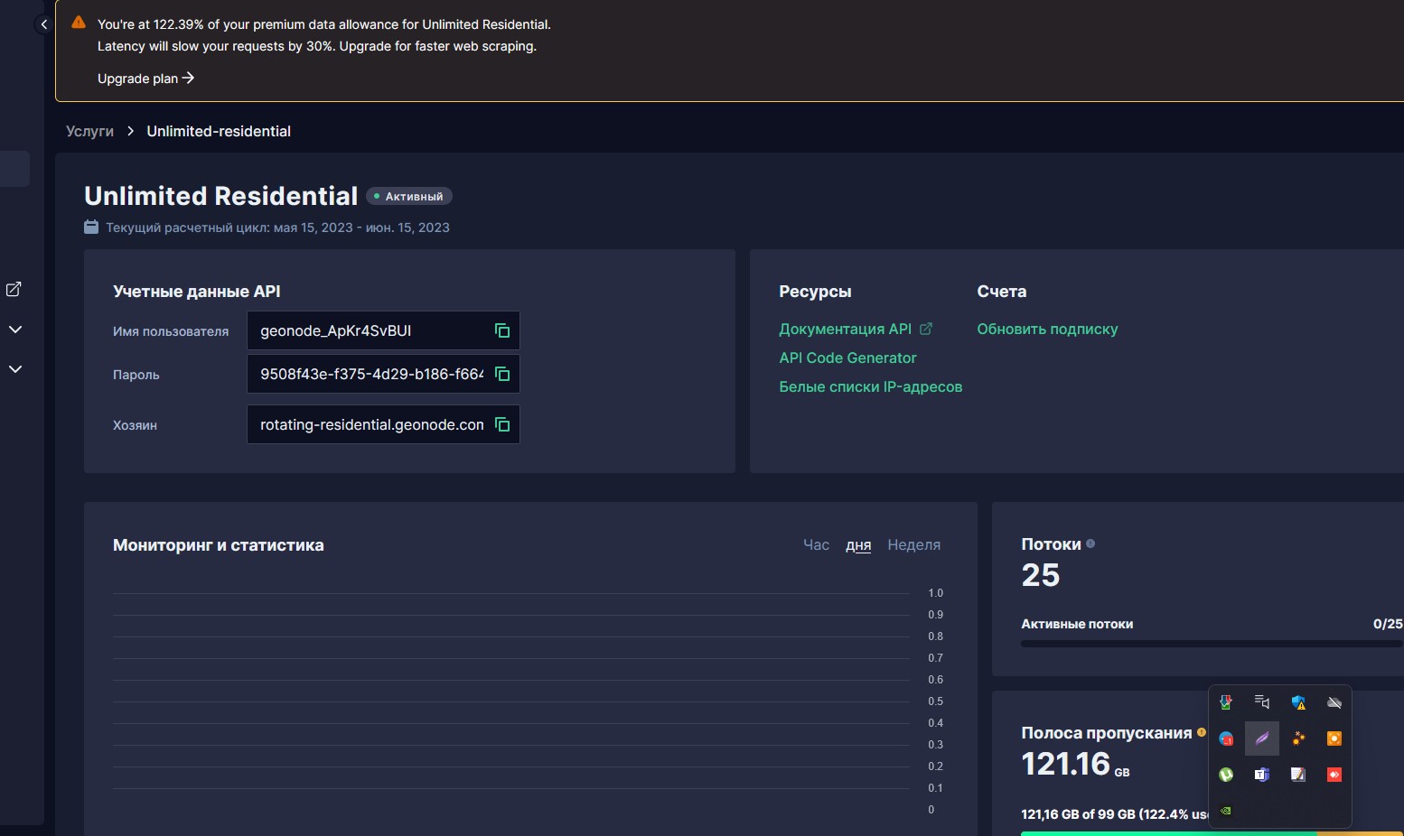Screen dimensions: 1404x836
Task: Collapse the left sidebar with the arrow button
Action: [43, 24]
